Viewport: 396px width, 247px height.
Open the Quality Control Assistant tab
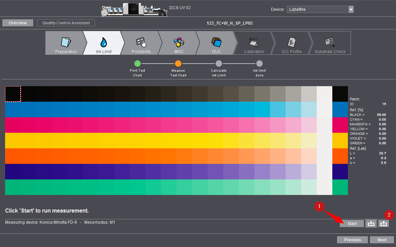click(66, 23)
